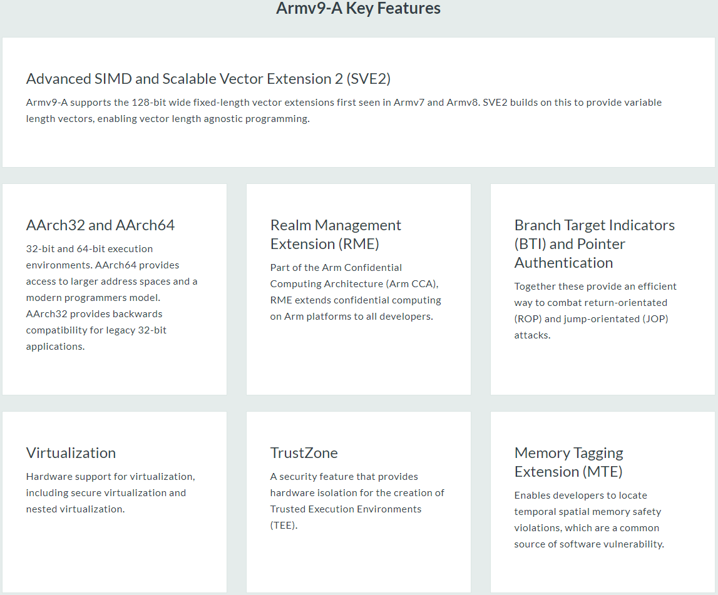The image size is (718, 595).
Task: Select the Branch Target Indicators (BTI) heading
Action: [594, 244]
